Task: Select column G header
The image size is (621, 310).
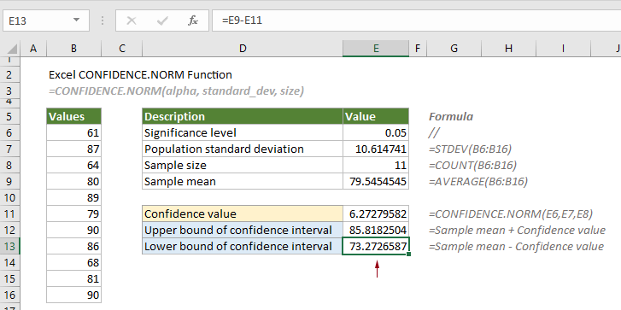Action: 454,49
